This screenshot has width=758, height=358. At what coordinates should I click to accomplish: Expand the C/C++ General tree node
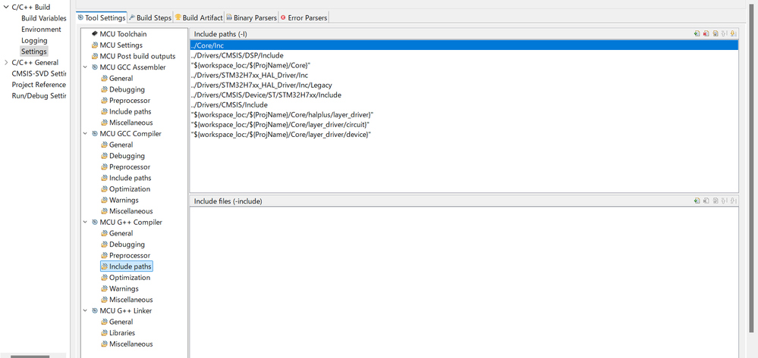coord(6,62)
